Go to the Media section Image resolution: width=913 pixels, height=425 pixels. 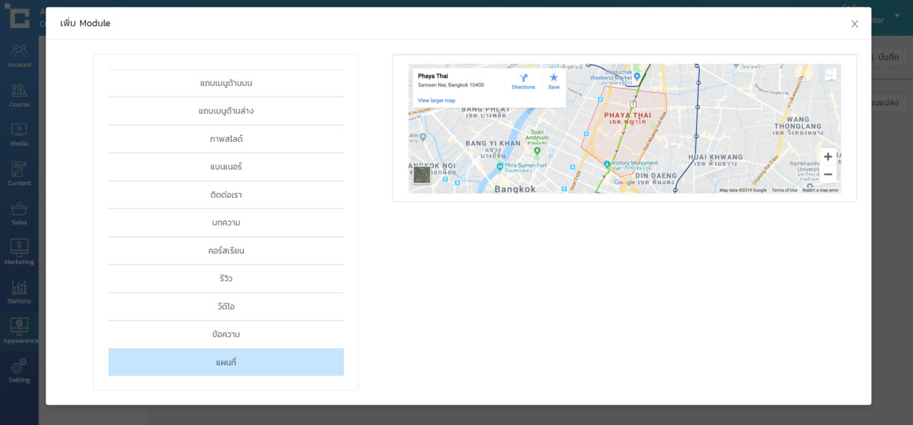(x=19, y=134)
